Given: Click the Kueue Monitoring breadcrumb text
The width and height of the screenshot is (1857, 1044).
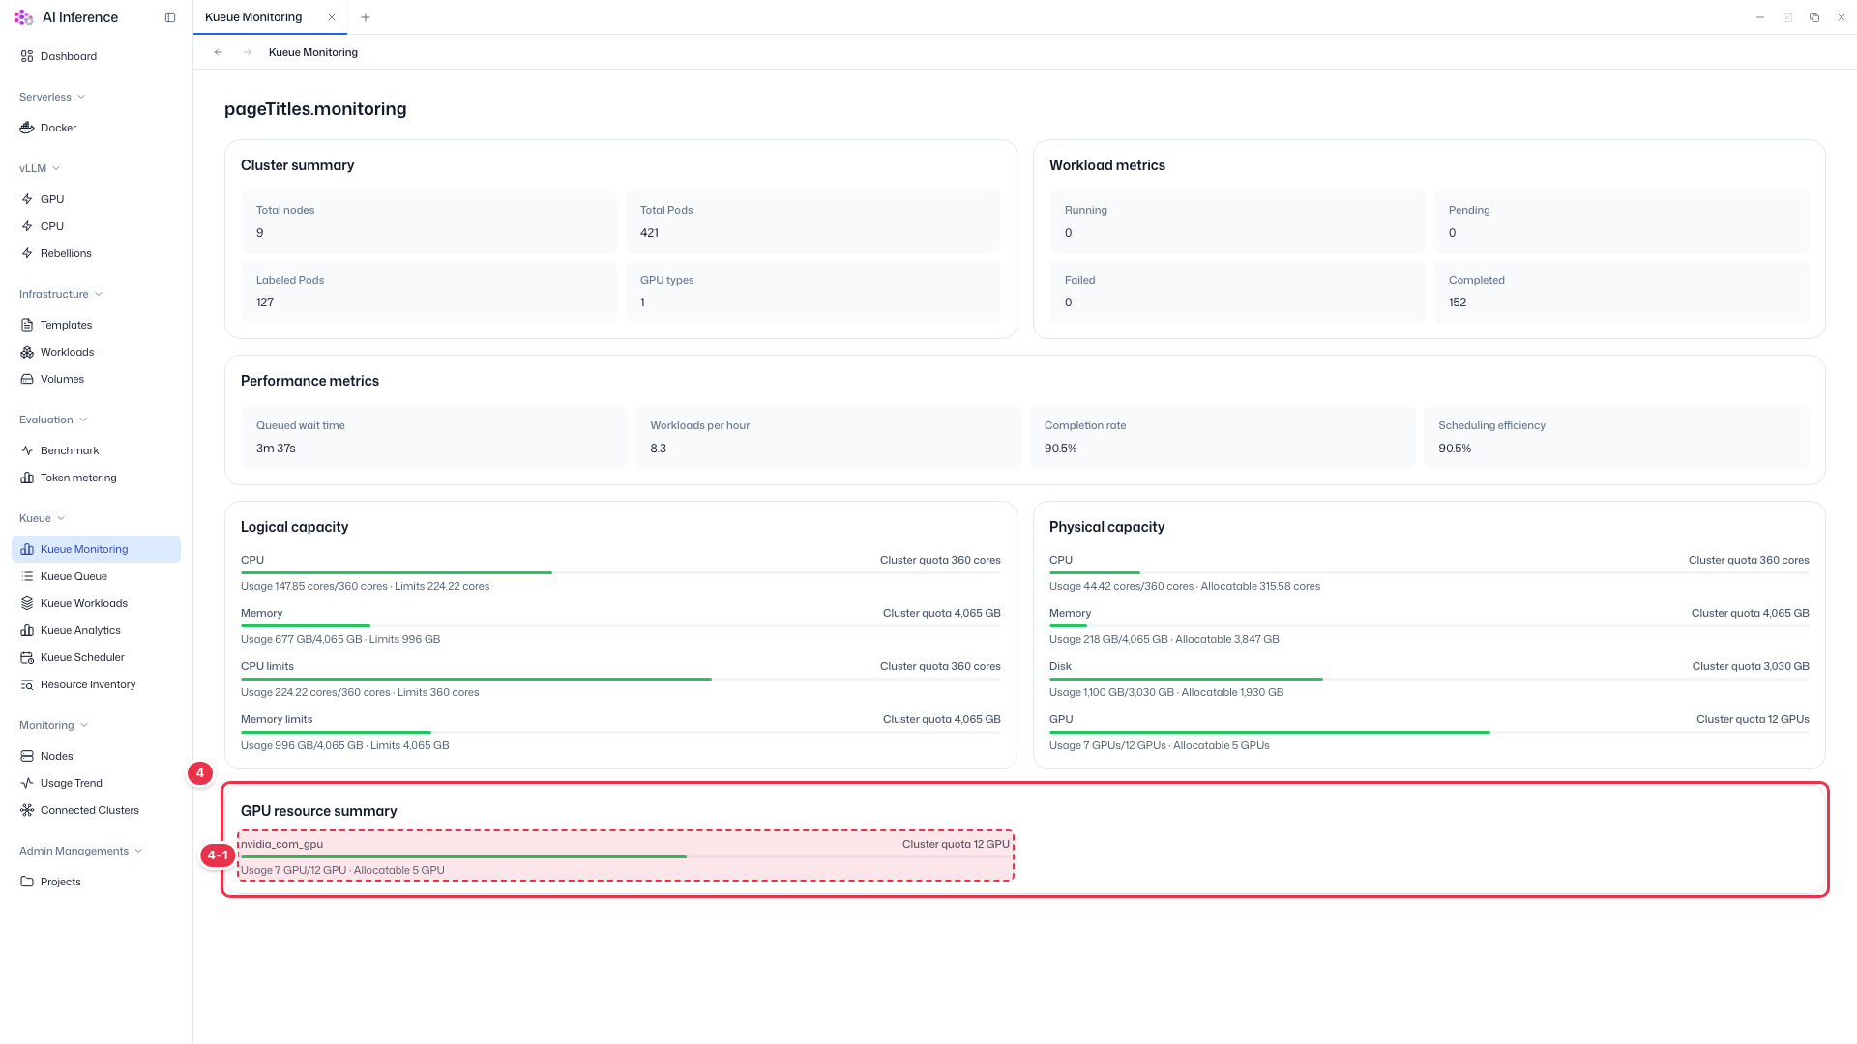Looking at the screenshot, I should (x=313, y=52).
